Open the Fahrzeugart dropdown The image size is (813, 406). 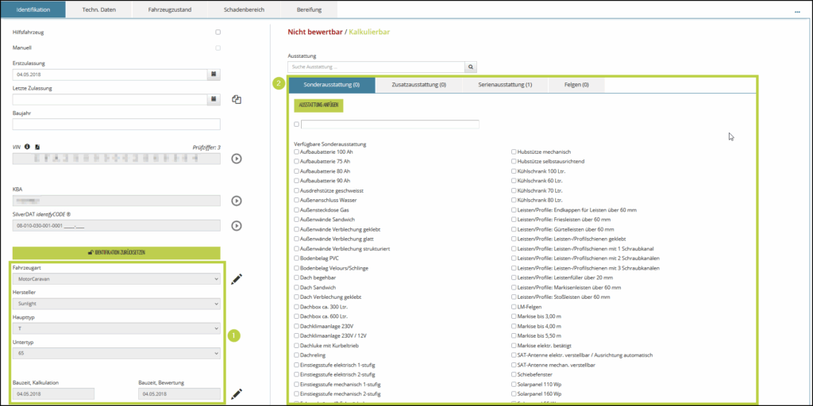coord(116,279)
